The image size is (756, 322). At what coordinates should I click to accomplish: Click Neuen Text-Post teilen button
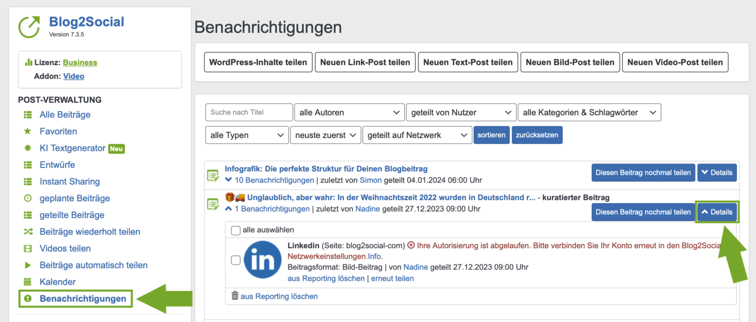click(x=468, y=62)
